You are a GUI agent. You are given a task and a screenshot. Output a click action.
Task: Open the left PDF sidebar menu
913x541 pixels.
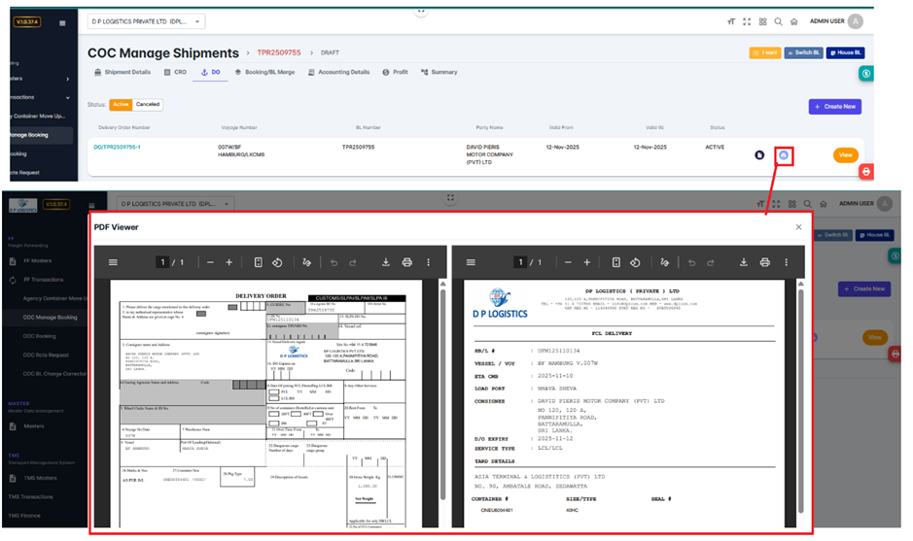point(113,262)
